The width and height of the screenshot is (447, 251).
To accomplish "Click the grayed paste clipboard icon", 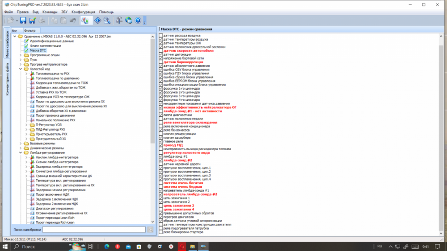I will point(63,21).
